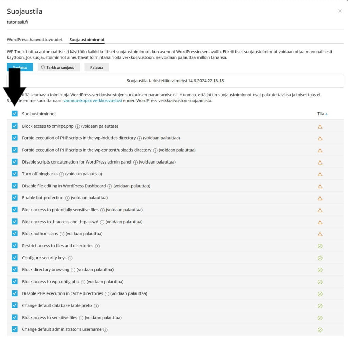Switch to WordPress-haavoittuvuudet tab
Screen dimensions: 348x342
point(35,40)
